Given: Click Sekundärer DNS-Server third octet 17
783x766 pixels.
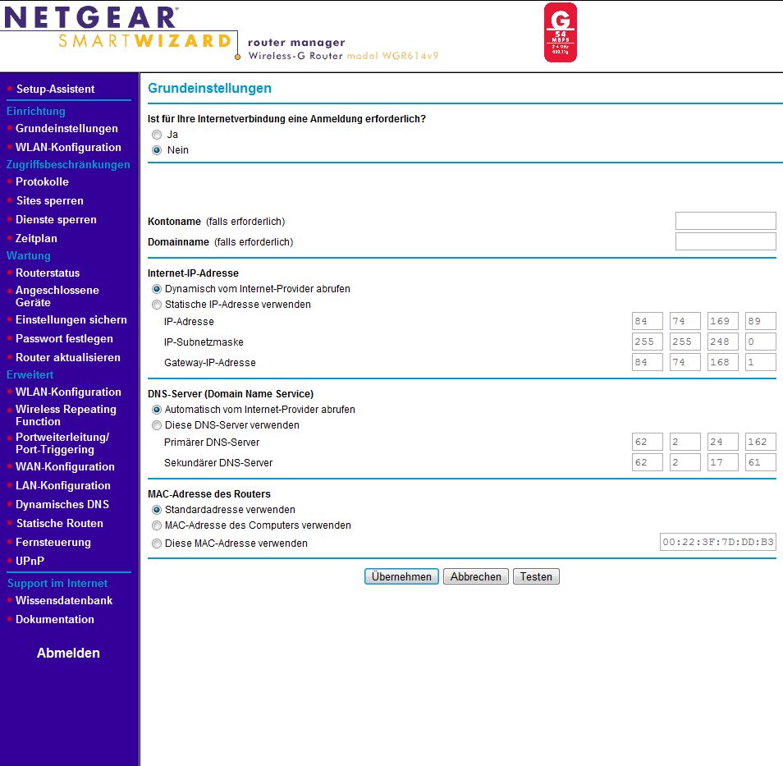Looking at the screenshot, I should (722, 462).
